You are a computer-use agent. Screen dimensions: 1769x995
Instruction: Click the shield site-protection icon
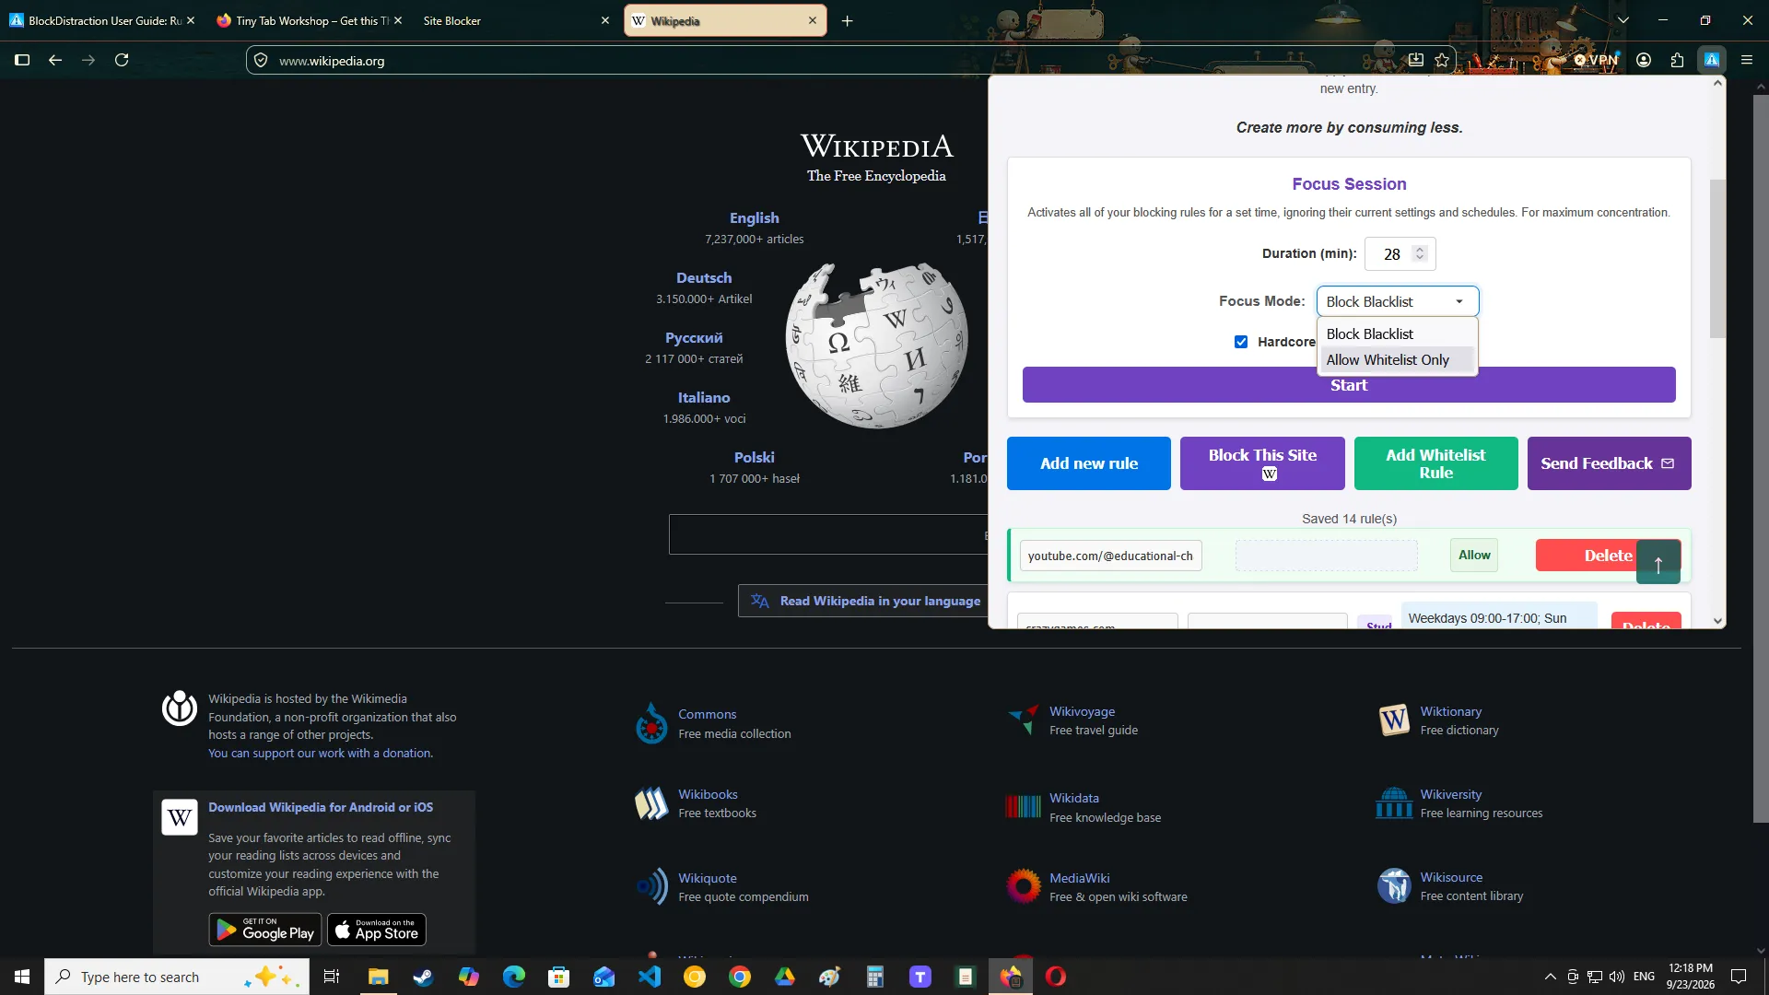(261, 60)
